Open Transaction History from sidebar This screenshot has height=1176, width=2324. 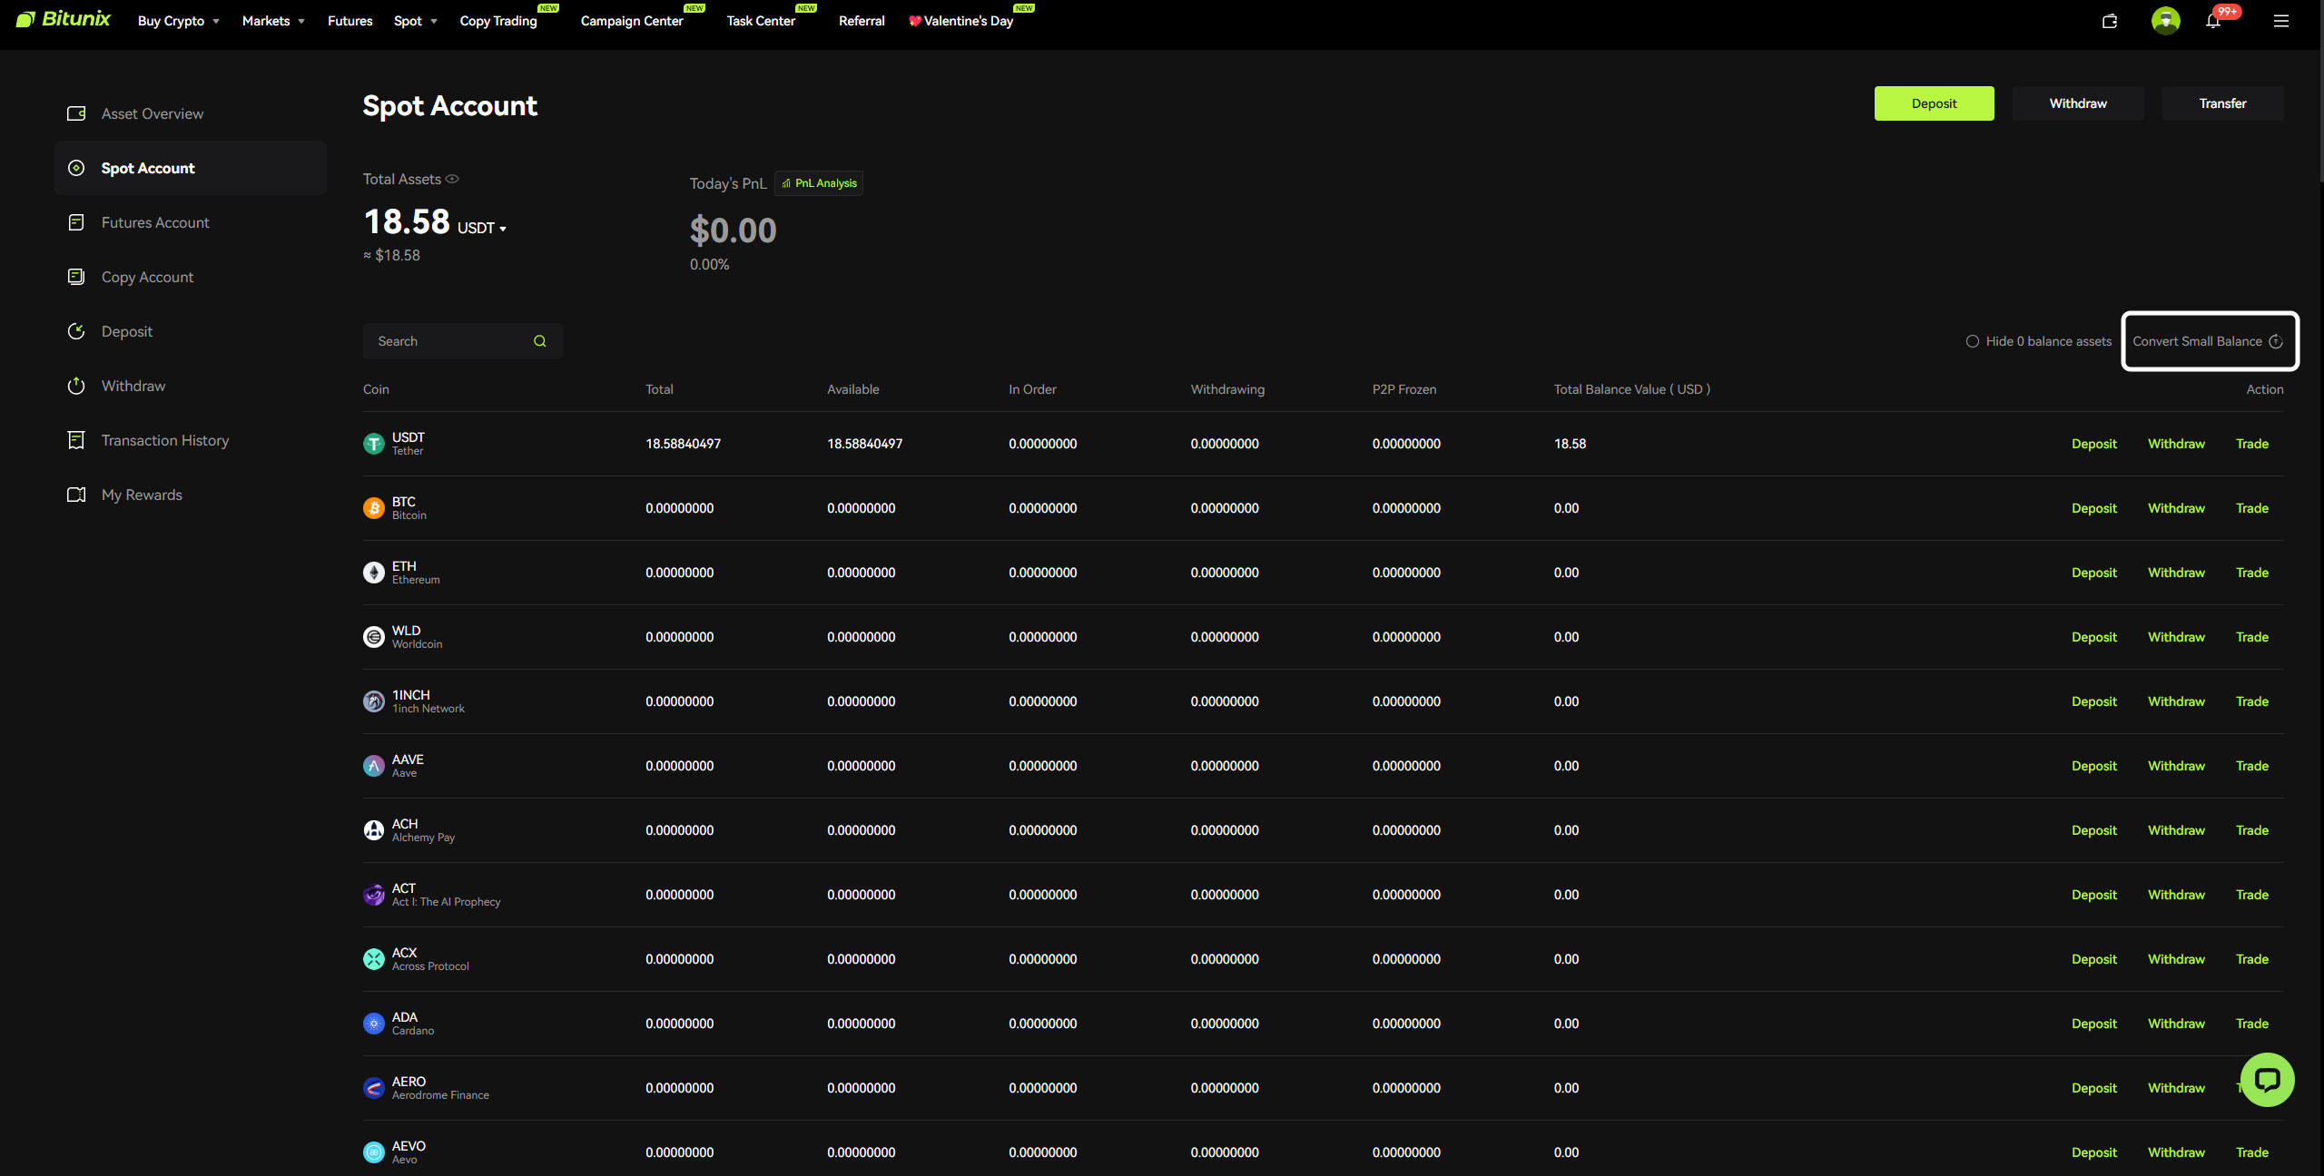[164, 440]
